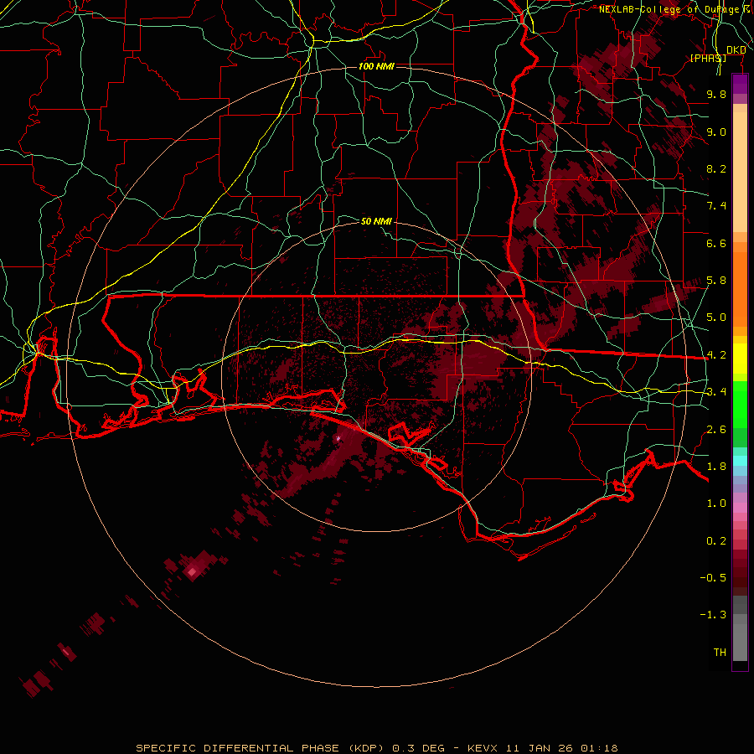Click the 9.0 value on the color scale
The height and width of the screenshot is (754, 754).
[x=716, y=132]
